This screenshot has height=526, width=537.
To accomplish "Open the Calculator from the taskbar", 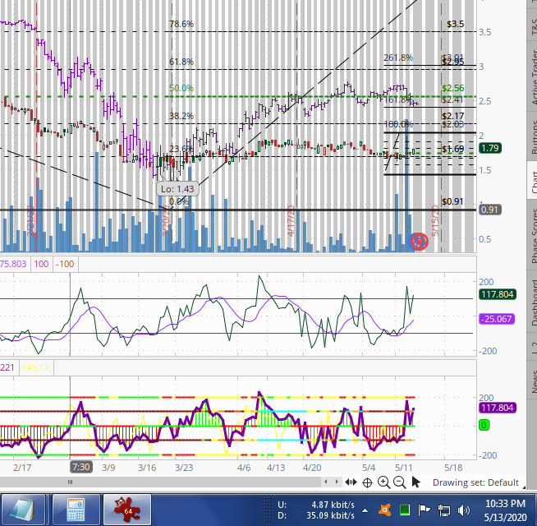I will [x=77, y=509].
